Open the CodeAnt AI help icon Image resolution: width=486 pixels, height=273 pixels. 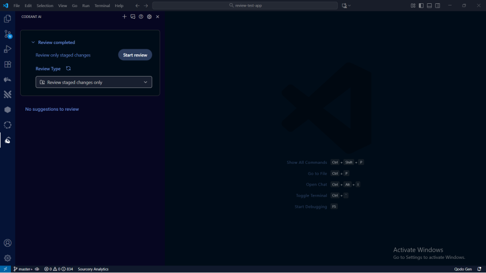point(141,17)
